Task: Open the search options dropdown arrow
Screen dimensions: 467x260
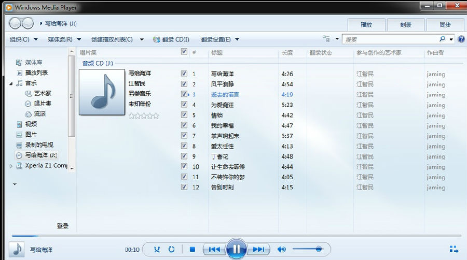Action: [451, 39]
